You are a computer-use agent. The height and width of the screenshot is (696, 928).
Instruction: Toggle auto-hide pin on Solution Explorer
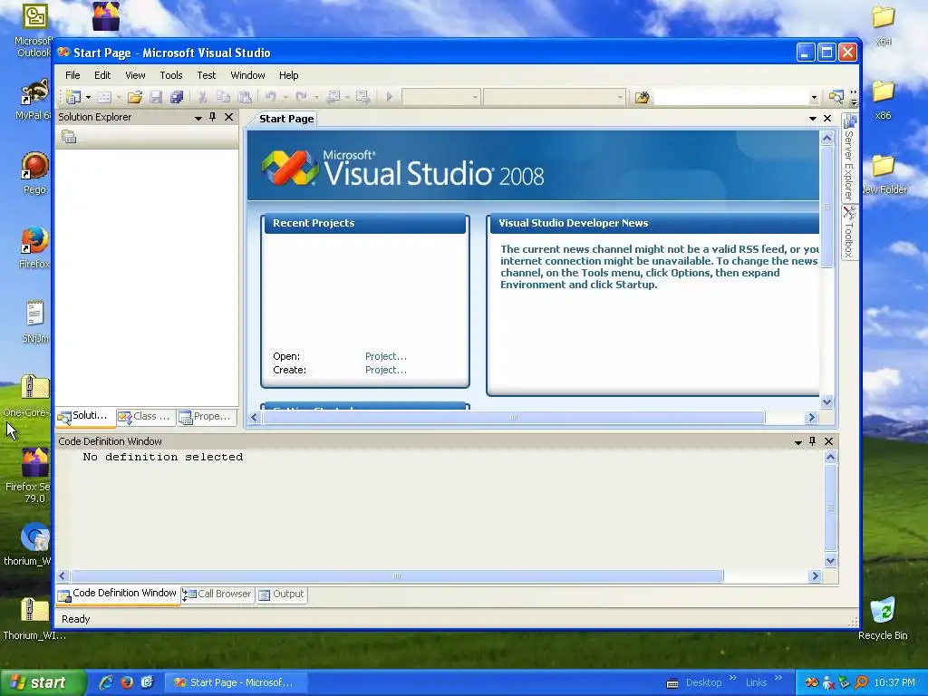coord(212,117)
